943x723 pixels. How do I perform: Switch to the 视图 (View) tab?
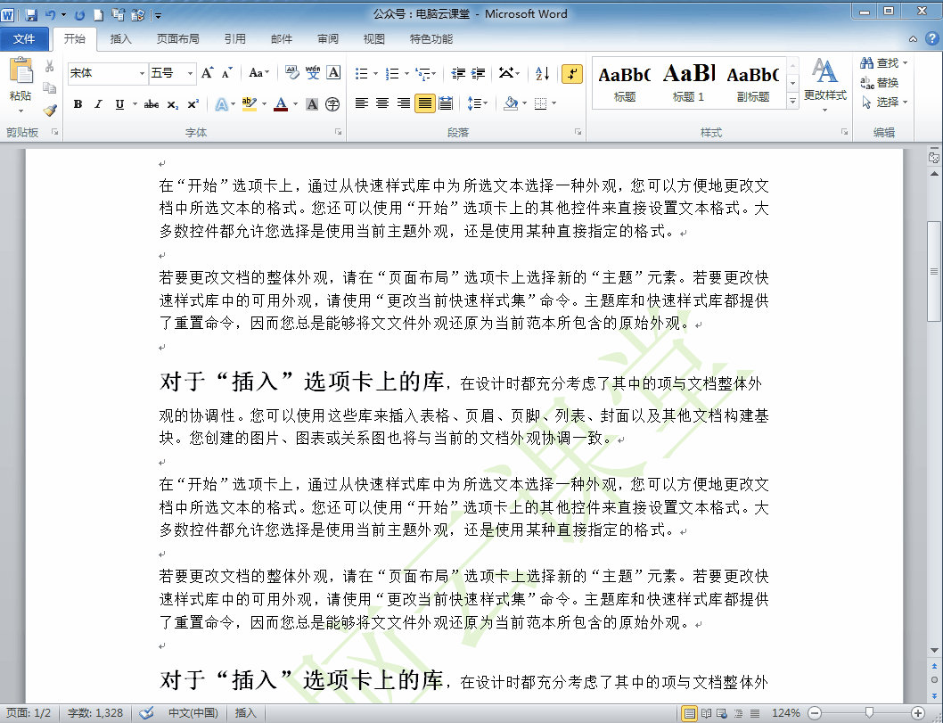[374, 39]
